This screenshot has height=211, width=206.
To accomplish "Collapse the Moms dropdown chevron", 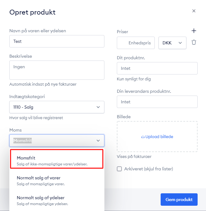I will pyautogui.click(x=98, y=141).
